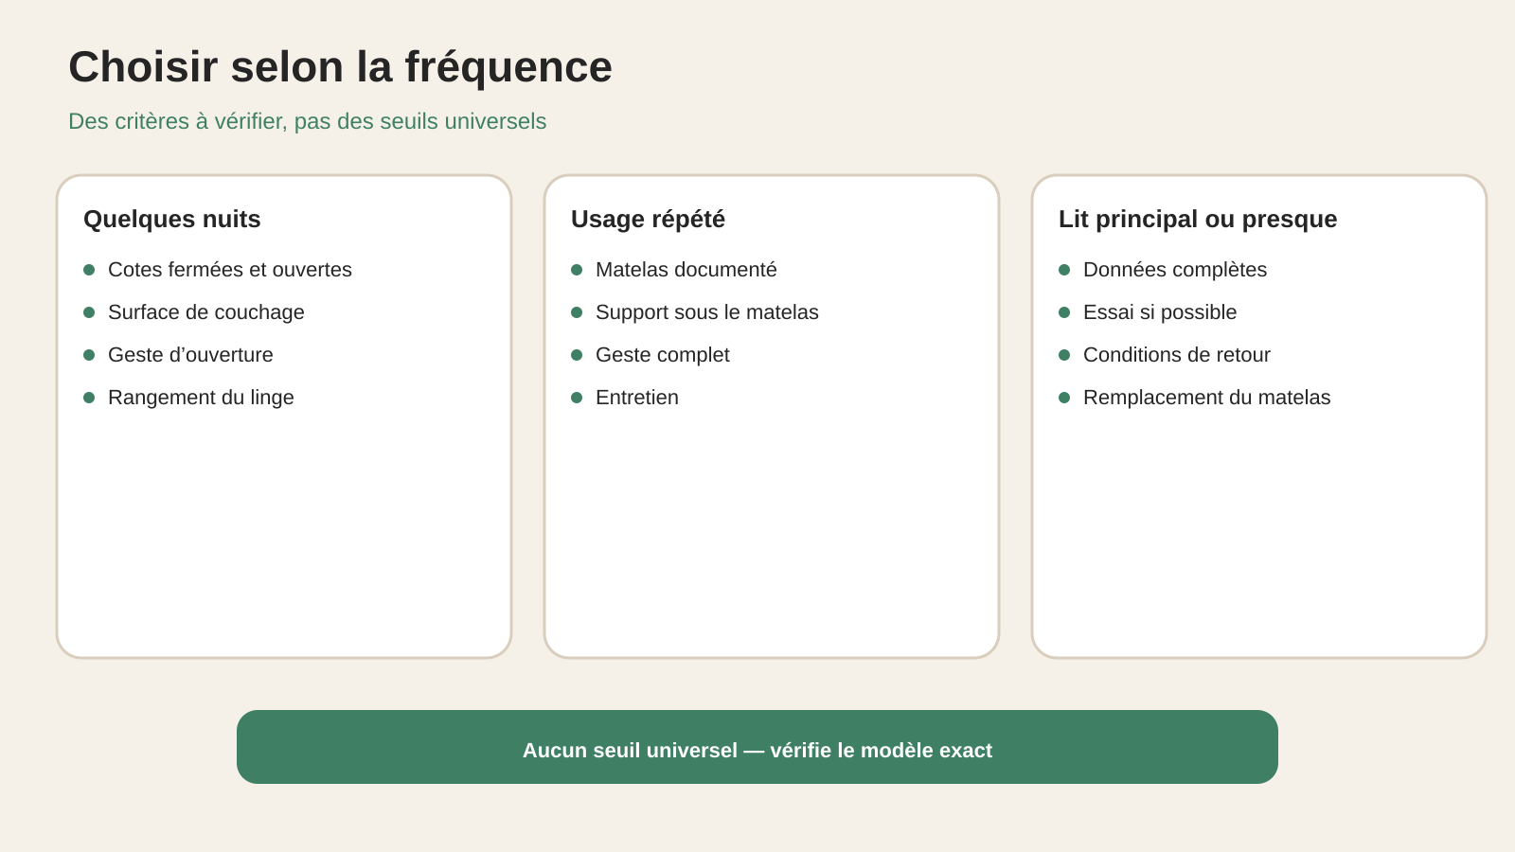Click the bullet dot beside 'Surface de couchage'
1515x852 pixels.
[x=89, y=312]
